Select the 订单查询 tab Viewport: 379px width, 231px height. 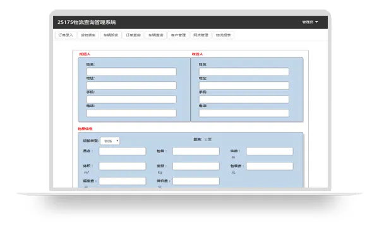133,35
